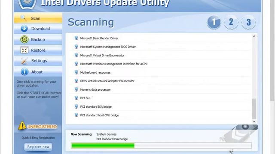275x154 pixels.
Task: Click device icon beside Microsoft System Management BIOS Driver
Action: tap(76, 47)
